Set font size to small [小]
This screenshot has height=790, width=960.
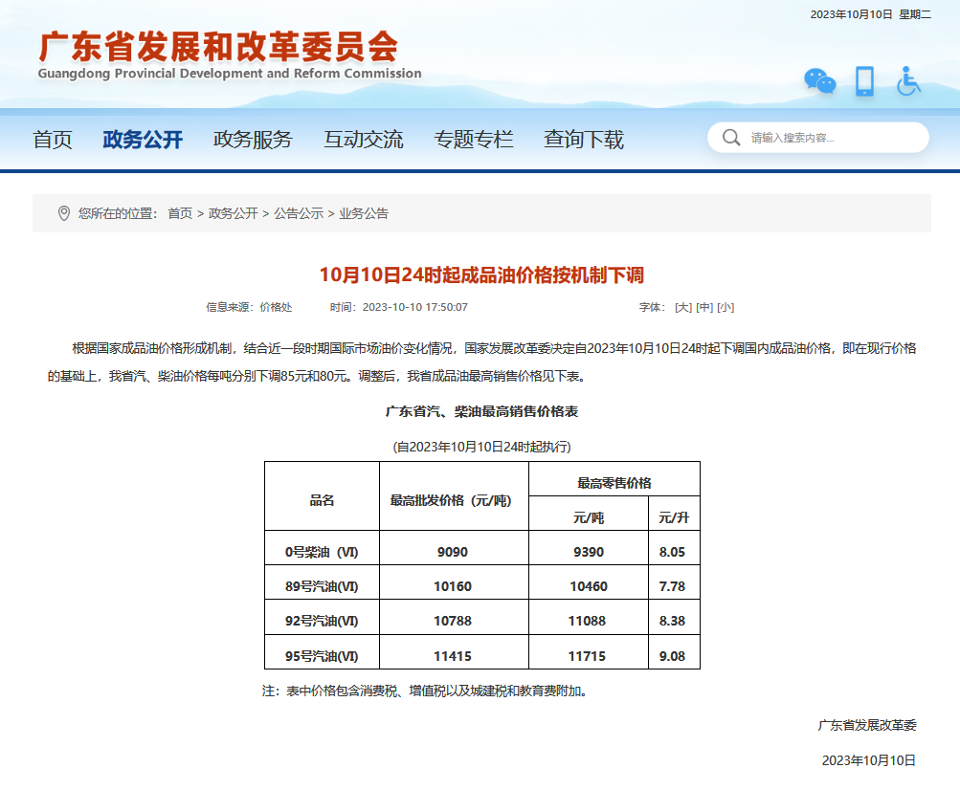[726, 307]
